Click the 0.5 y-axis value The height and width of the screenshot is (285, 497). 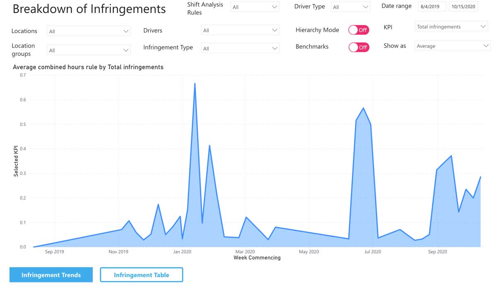[22, 124]
